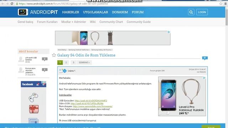Click Genel Bakış breadcrumb link
The image size is (228, 128).
click(62, 50)
